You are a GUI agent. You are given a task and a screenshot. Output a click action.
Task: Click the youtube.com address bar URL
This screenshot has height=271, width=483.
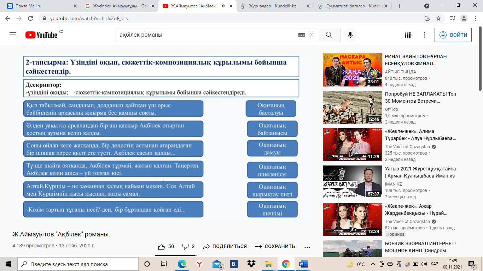click(89, 18)
